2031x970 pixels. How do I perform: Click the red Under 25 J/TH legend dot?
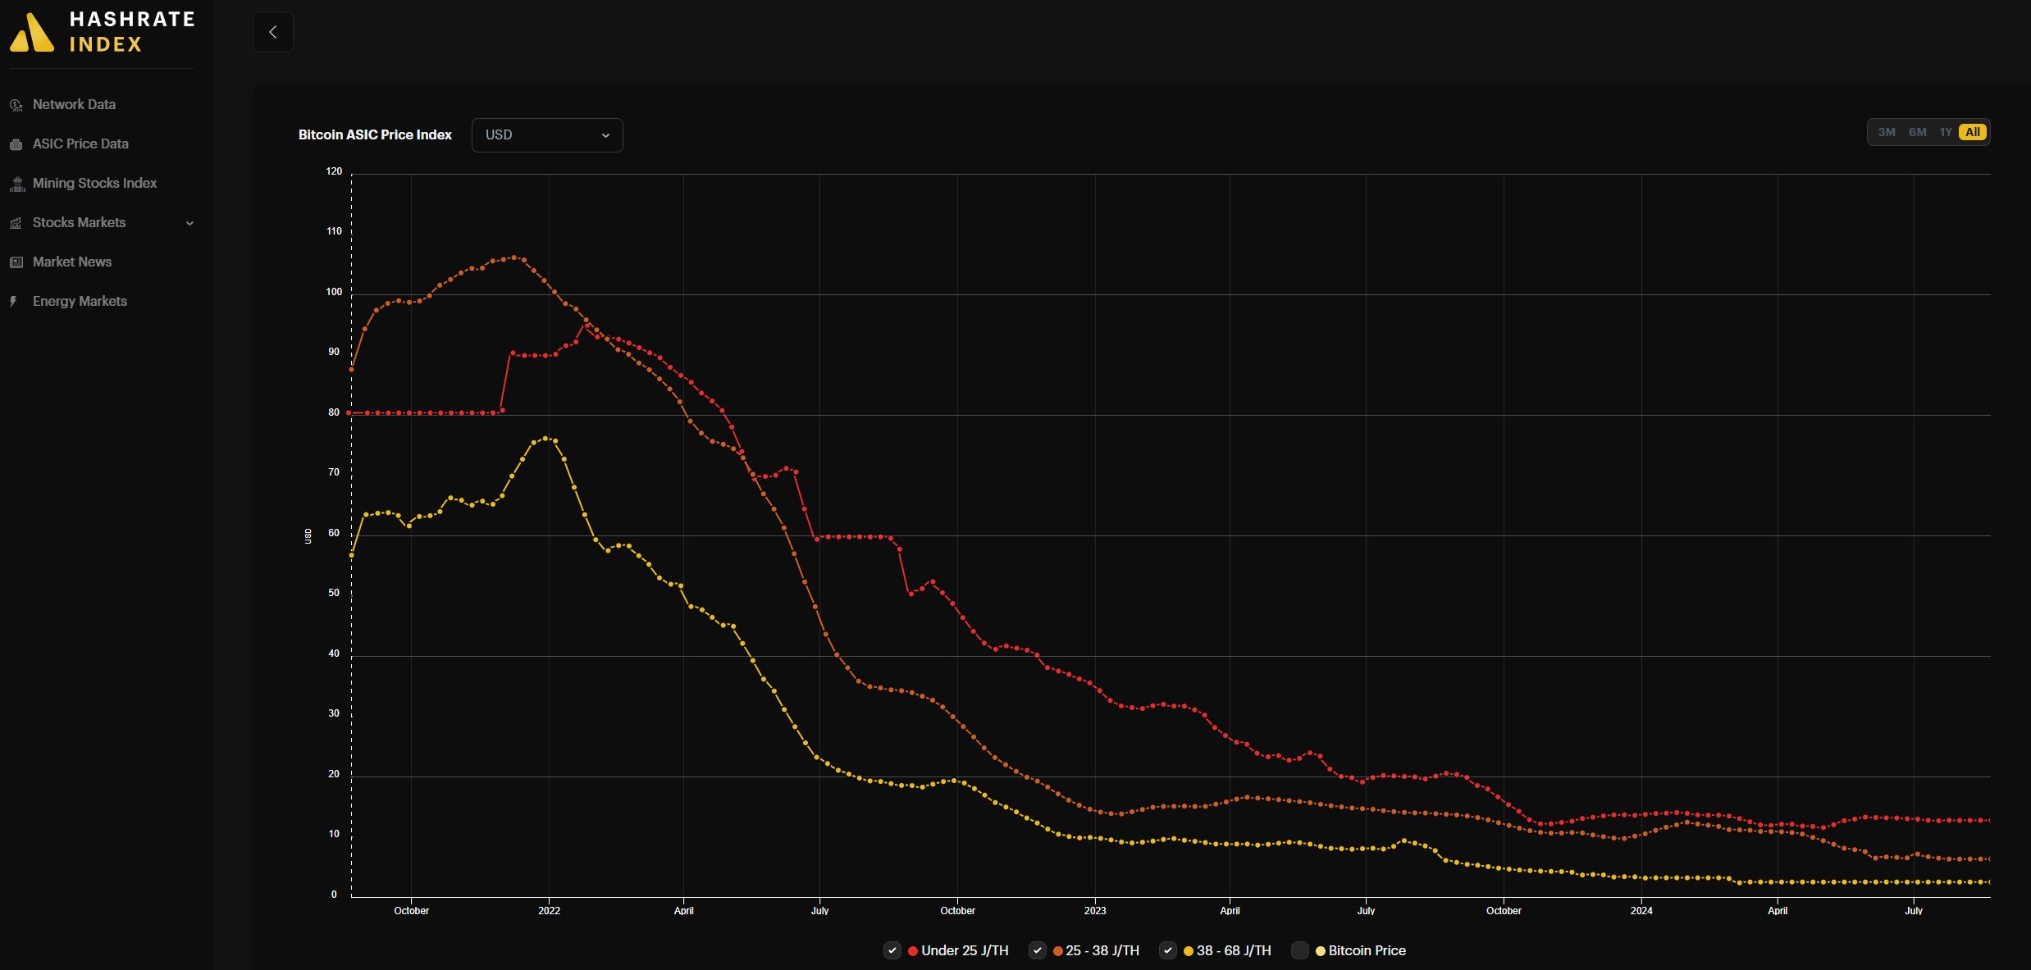click(913, 951)
